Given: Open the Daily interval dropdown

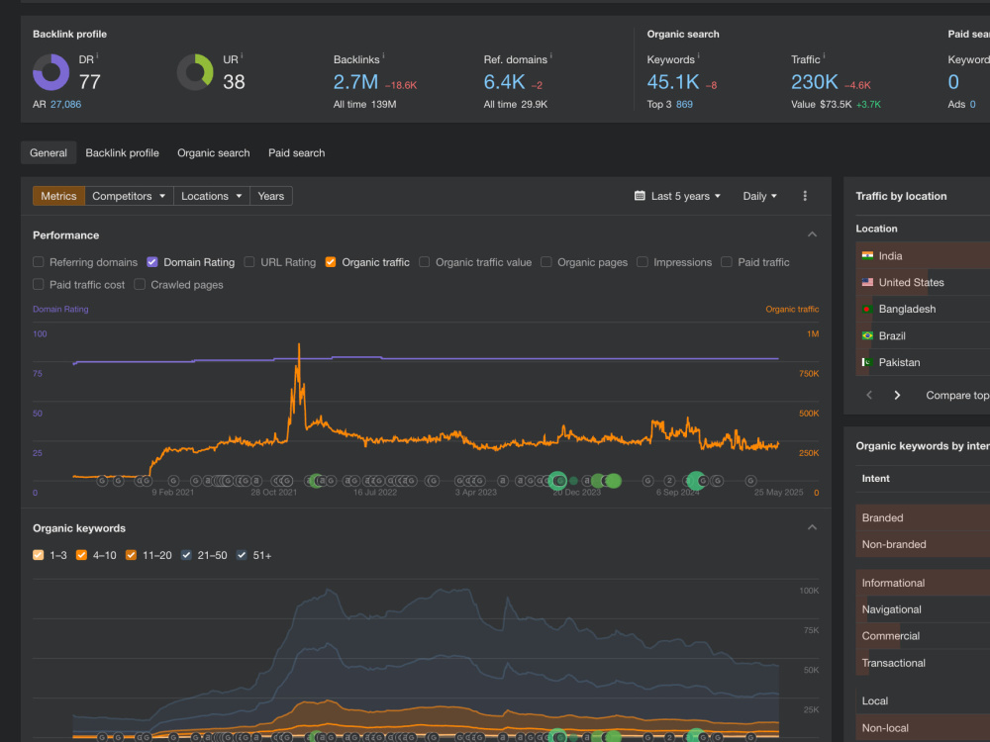Looking at the screenshot, I should [x=759, y=196].
